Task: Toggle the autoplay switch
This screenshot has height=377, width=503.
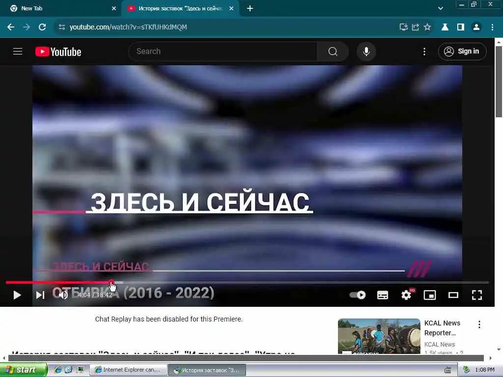Action: pos(358,295)
